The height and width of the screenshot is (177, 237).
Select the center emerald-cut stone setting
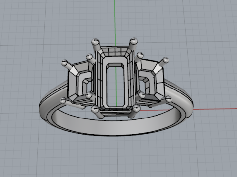116,79
